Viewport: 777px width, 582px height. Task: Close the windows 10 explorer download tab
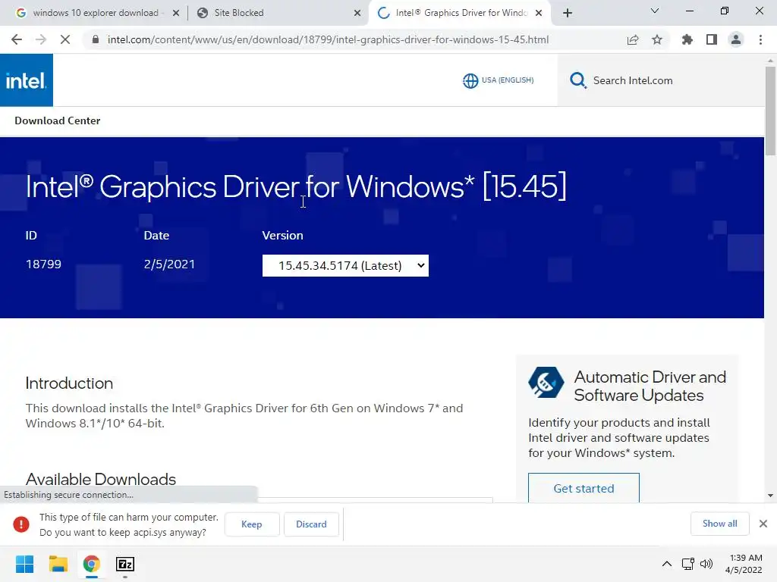point(176,13)
